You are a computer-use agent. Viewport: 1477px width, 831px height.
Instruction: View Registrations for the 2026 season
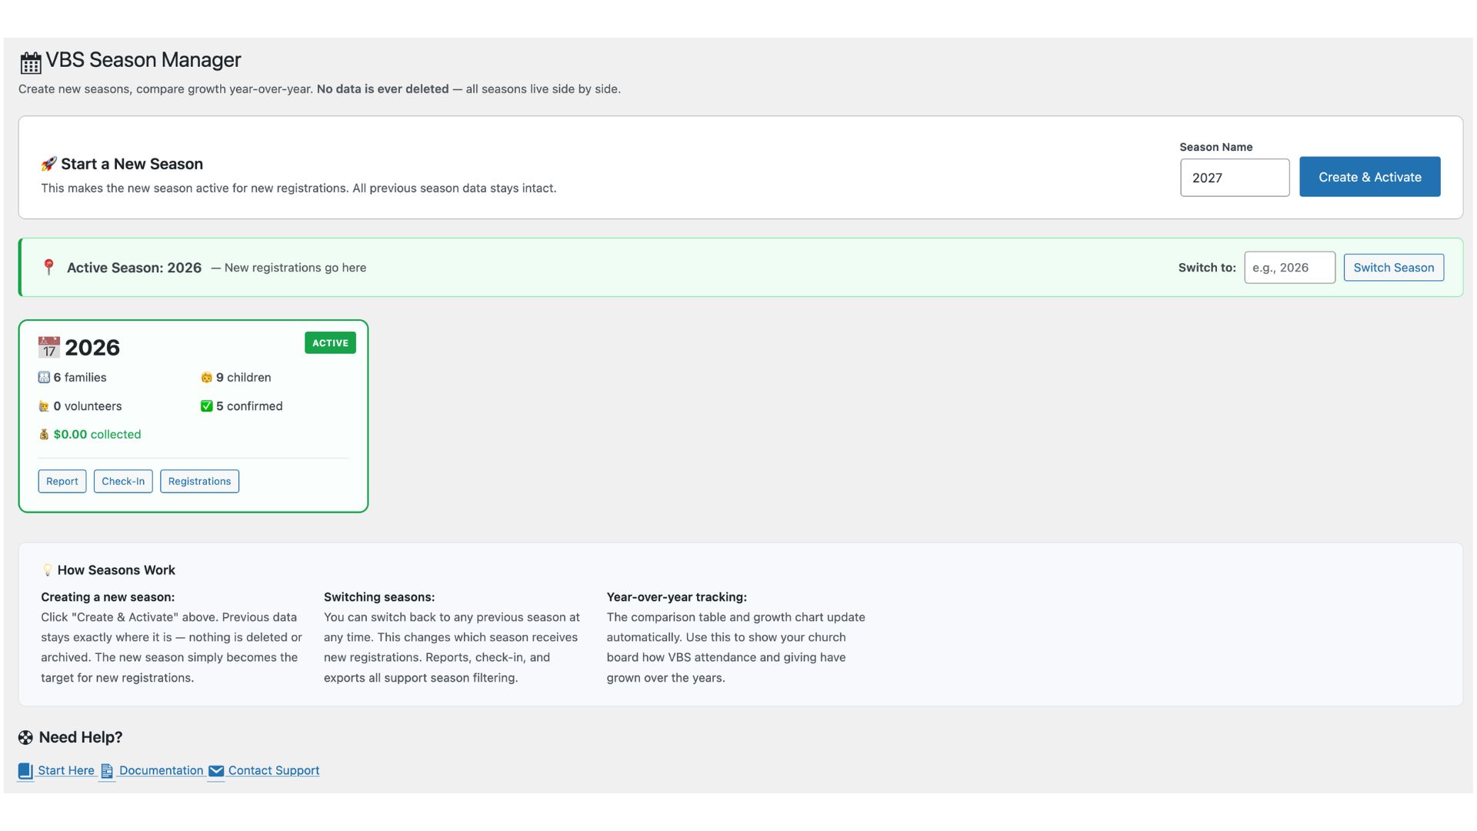tap(199, 481)
